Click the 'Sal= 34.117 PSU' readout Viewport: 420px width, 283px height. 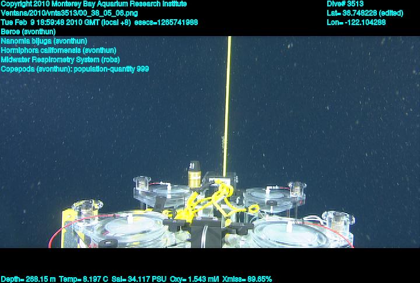coord(139,280)
